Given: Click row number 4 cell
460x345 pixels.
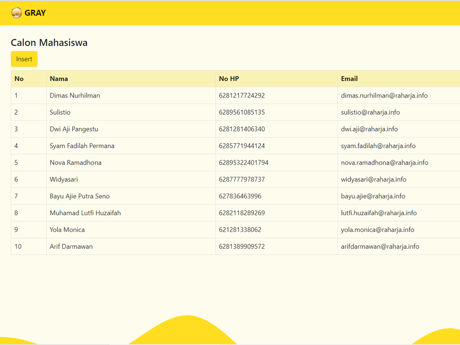Looking at the screenshot, I should pos(28,146).
